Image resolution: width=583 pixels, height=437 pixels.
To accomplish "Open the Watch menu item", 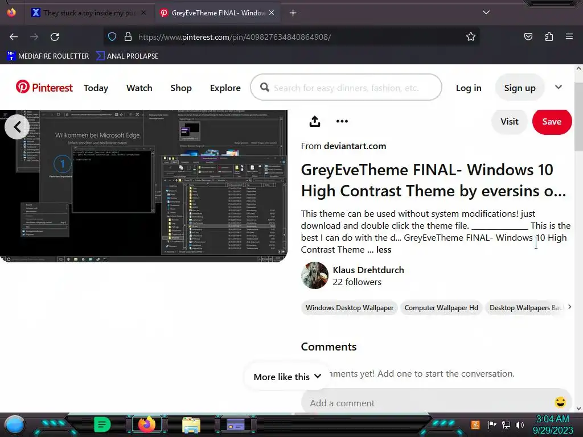I will pos(139,88).
